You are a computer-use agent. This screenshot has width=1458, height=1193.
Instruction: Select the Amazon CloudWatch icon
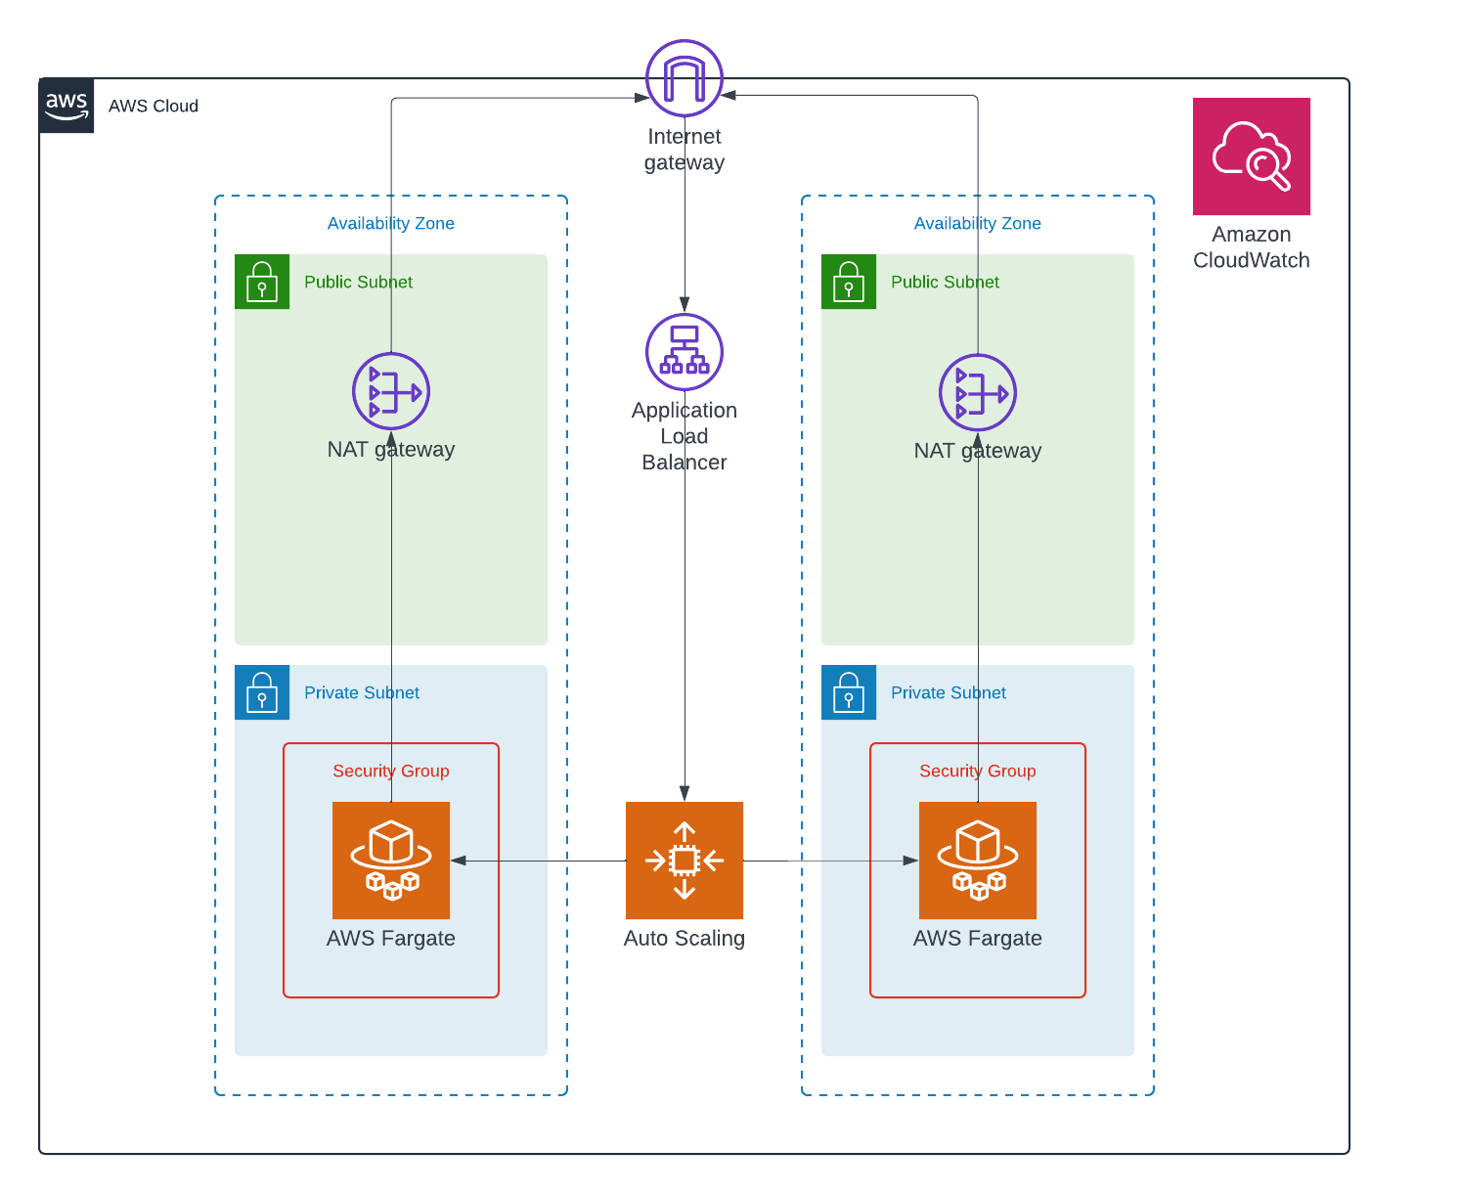[1252, 156]
